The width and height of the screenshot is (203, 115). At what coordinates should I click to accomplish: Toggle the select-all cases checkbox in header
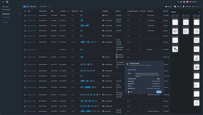pos(25,11)
